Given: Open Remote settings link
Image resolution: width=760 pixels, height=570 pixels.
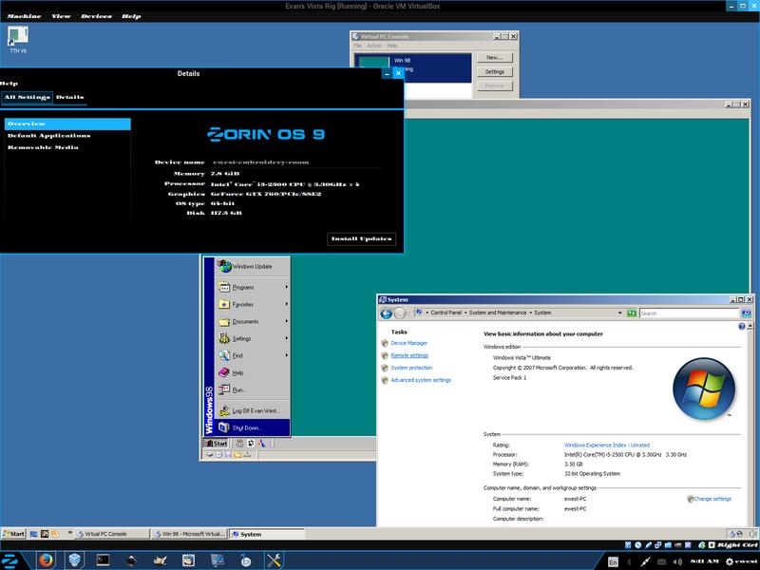Looking at the screenshot, I should pyautogui.click(x=409, y=355).
